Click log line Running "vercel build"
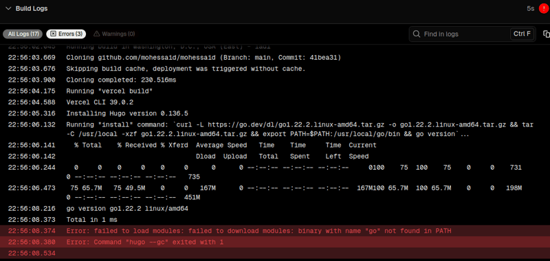Viewport: 550px width, 261px height. pyautogui.click(x=109, y=91)
